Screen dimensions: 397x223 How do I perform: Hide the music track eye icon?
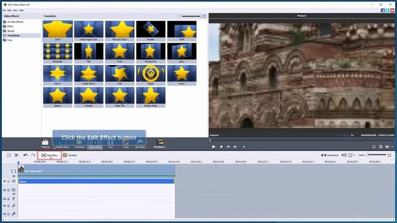(x=4, y=206)
